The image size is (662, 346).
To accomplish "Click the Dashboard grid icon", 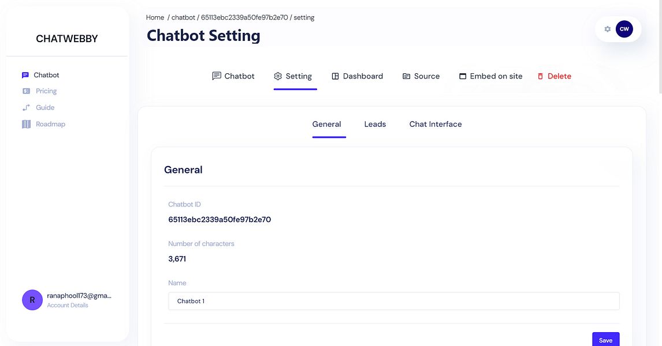I will tap(335, 76).
